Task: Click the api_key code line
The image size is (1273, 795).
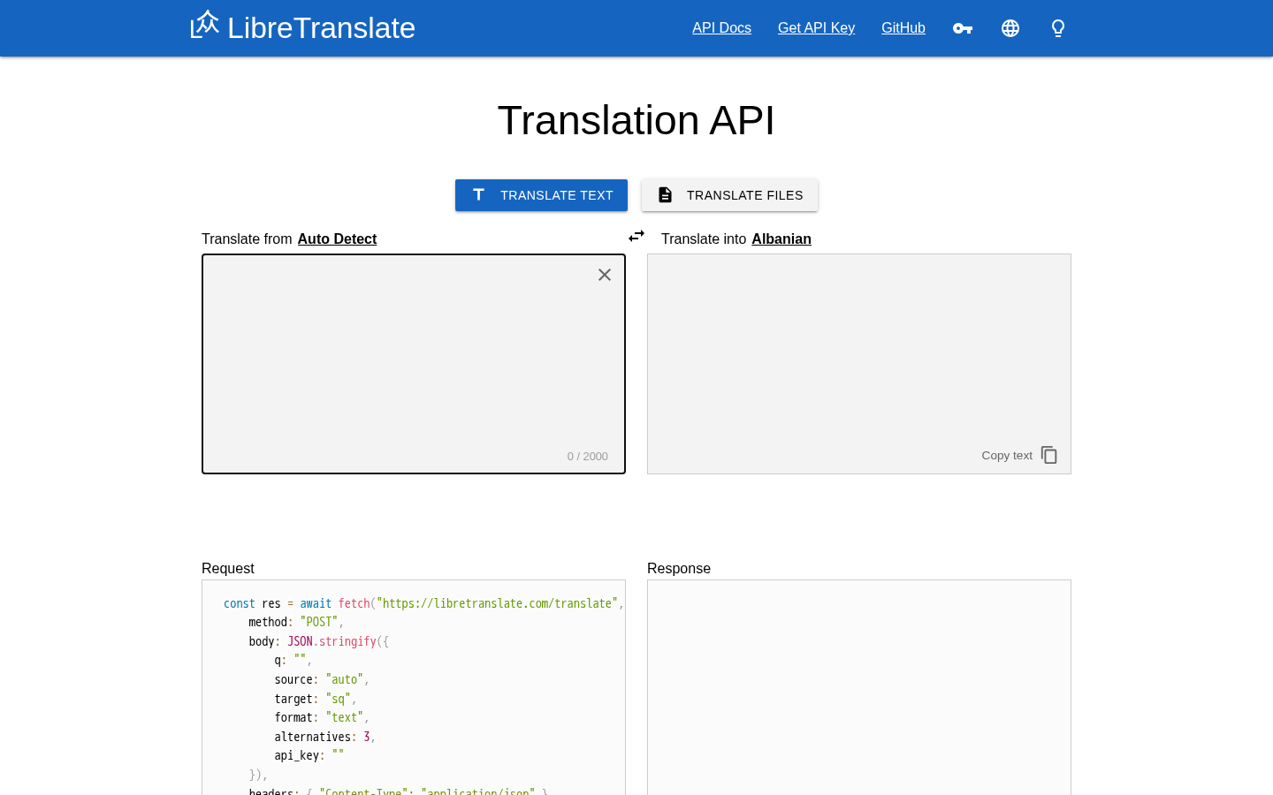Action: point(309,755)
